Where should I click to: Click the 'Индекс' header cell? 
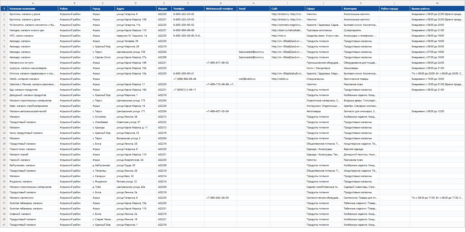164,9
